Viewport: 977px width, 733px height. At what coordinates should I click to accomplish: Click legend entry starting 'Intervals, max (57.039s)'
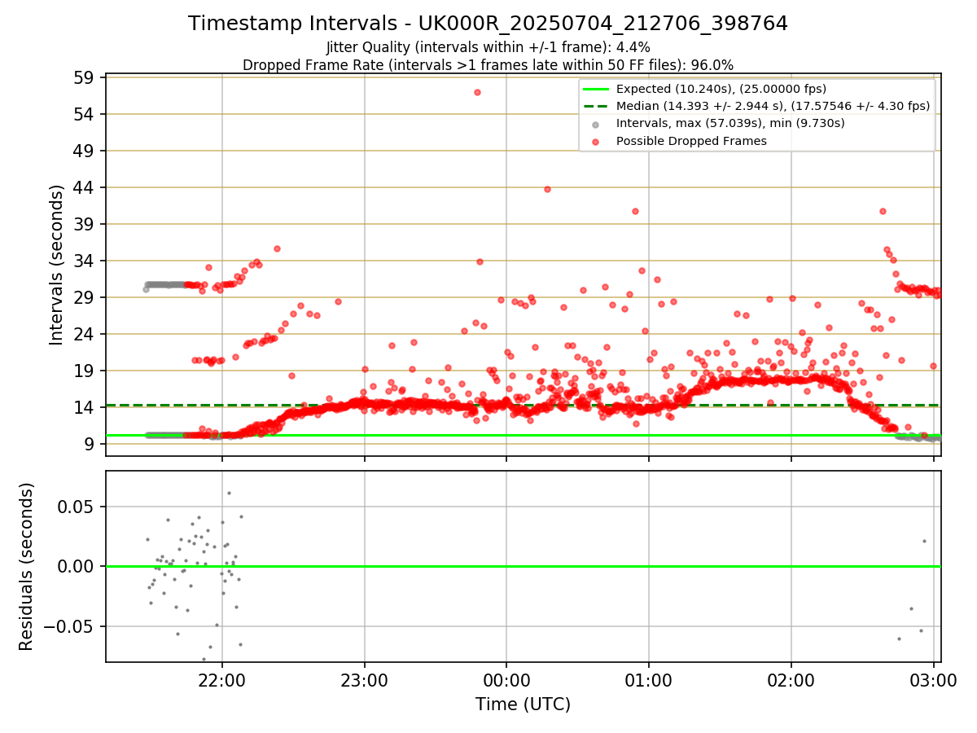click(730, 123)
